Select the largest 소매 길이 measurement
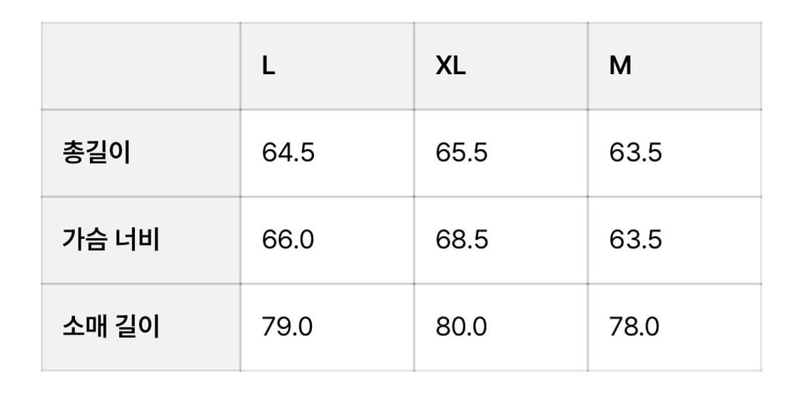 [461, 327]
